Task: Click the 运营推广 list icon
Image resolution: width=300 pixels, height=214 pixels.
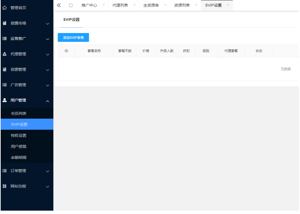Action: 5,39
